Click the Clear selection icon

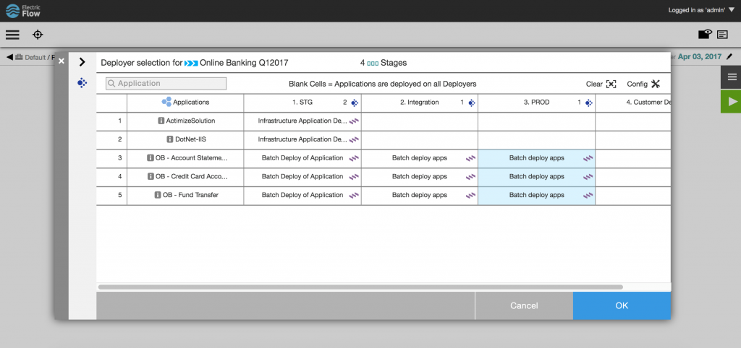click(x=611, y=84)
